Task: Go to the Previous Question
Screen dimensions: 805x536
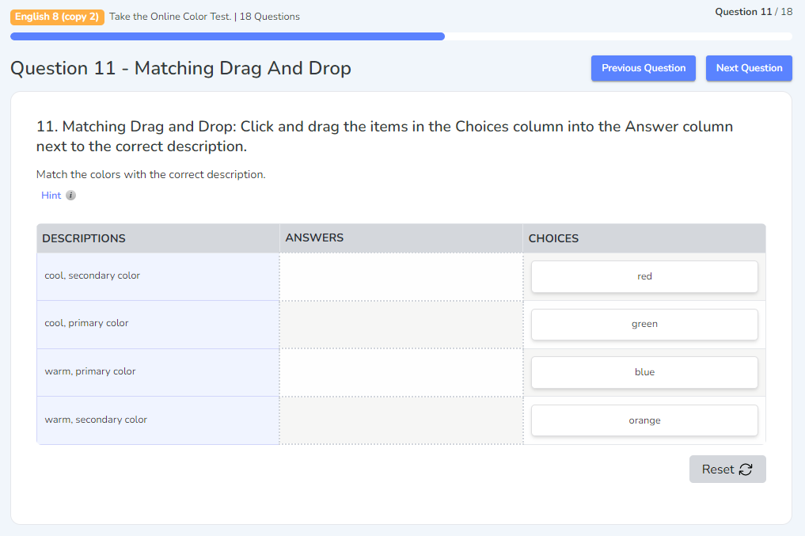Action: click(x=644, y=68)
